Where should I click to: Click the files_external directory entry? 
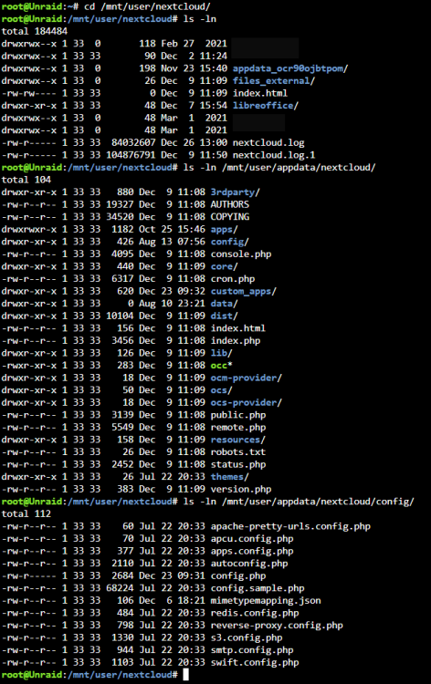coord(273,80)
